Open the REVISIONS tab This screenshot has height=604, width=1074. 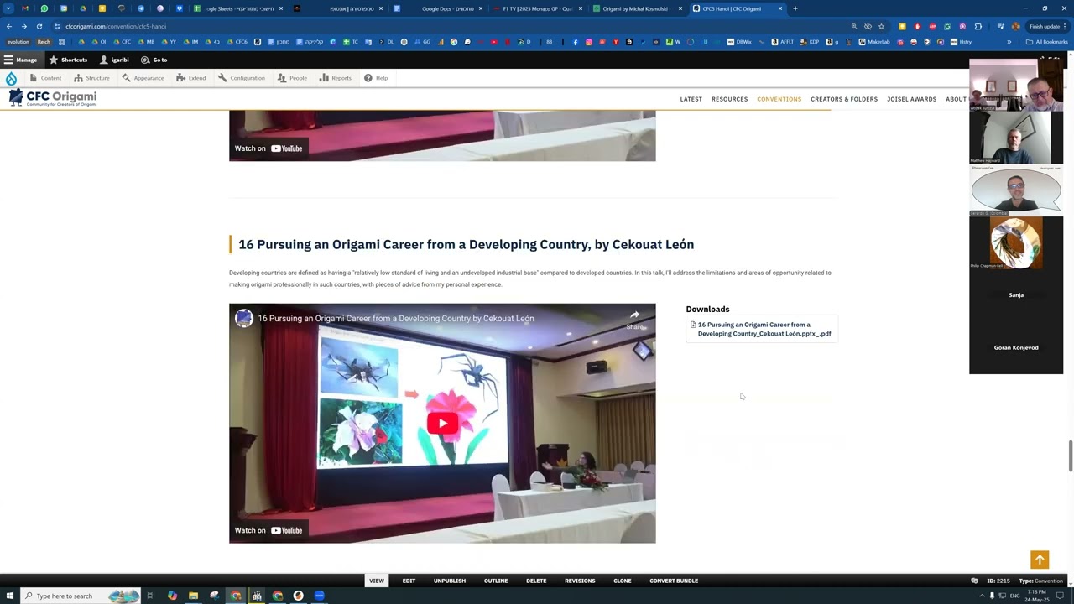coord(580,581)
